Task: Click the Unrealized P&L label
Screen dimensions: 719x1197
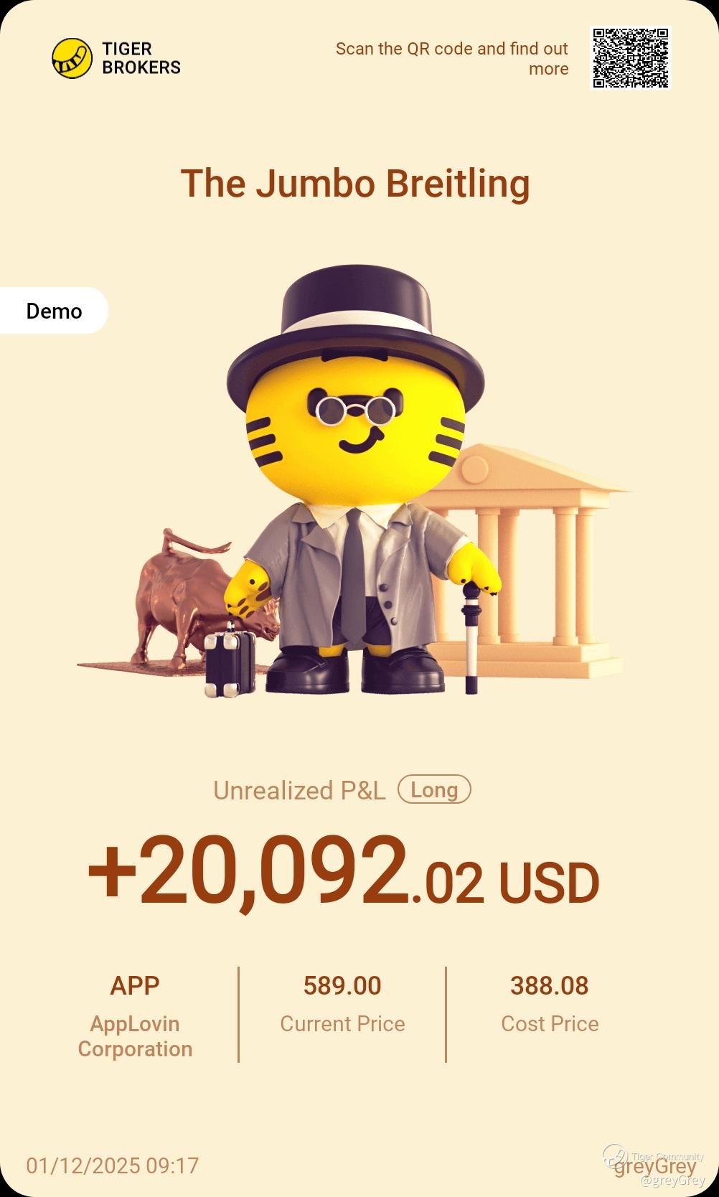Action: 299,790
